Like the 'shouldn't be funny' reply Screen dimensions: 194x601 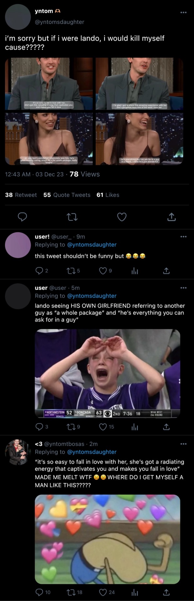click(x=103, y=271)
